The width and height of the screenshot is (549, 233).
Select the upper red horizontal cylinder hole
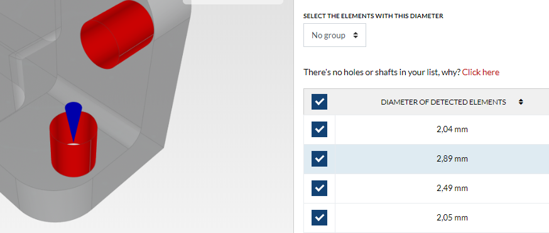(117, 34)
